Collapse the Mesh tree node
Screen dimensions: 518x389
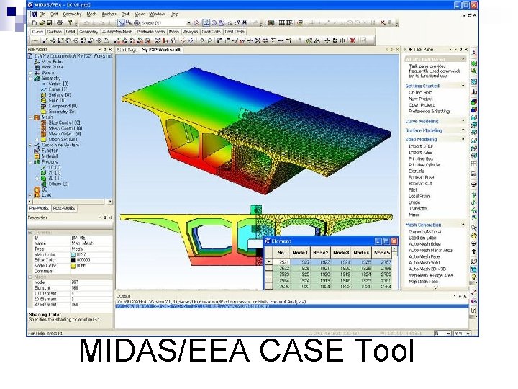point(30,117)
